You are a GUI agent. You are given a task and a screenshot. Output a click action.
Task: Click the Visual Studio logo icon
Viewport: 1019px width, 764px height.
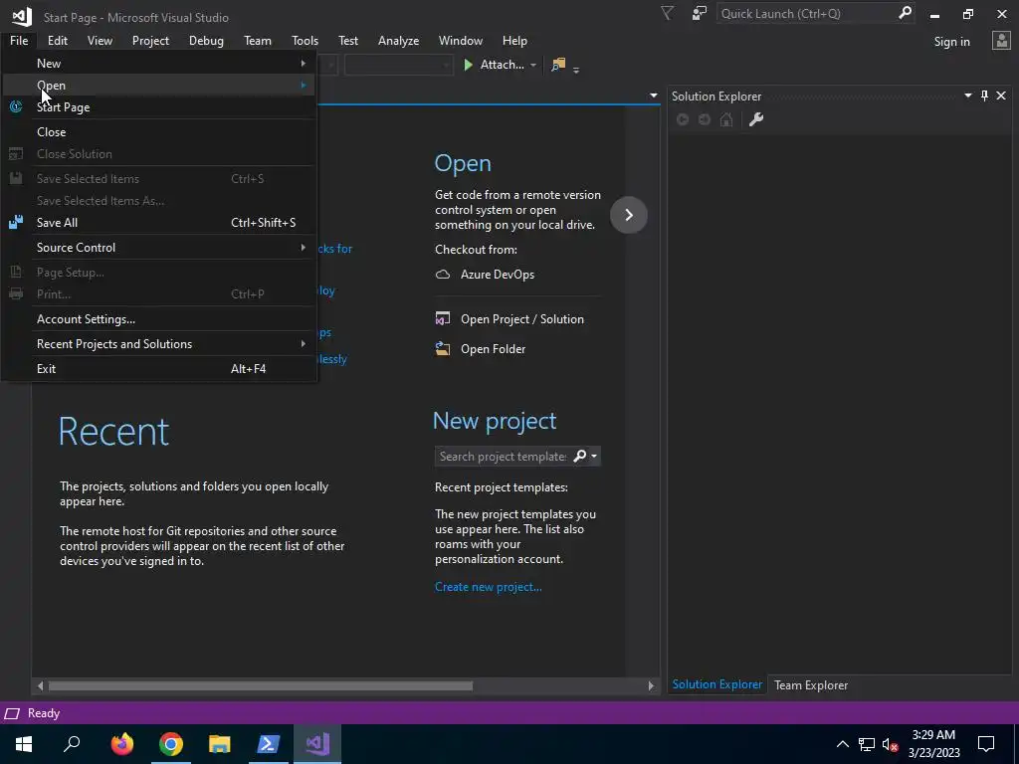(x=22, y=16)
